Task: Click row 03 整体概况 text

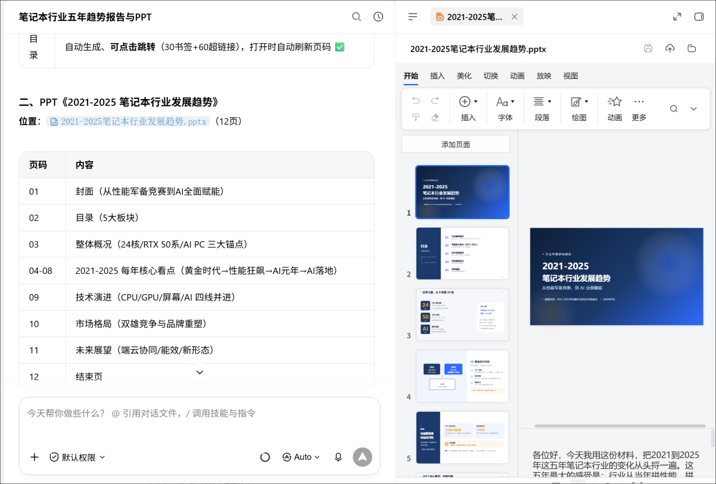Action: (161, 245)
